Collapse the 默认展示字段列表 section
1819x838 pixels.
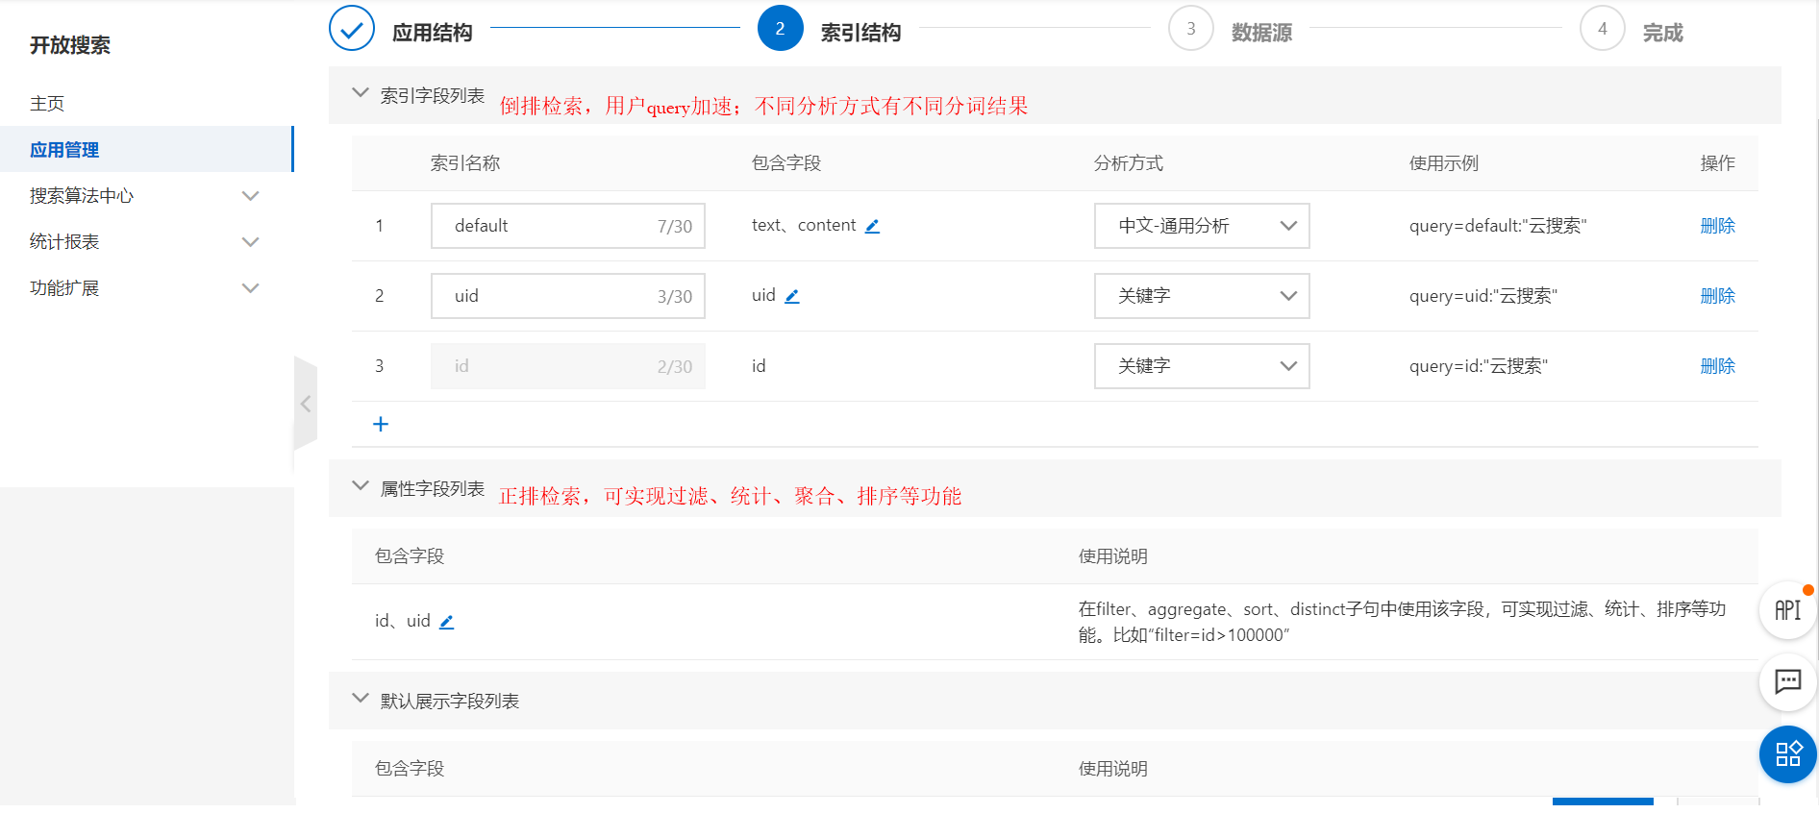tap(361, 699)
